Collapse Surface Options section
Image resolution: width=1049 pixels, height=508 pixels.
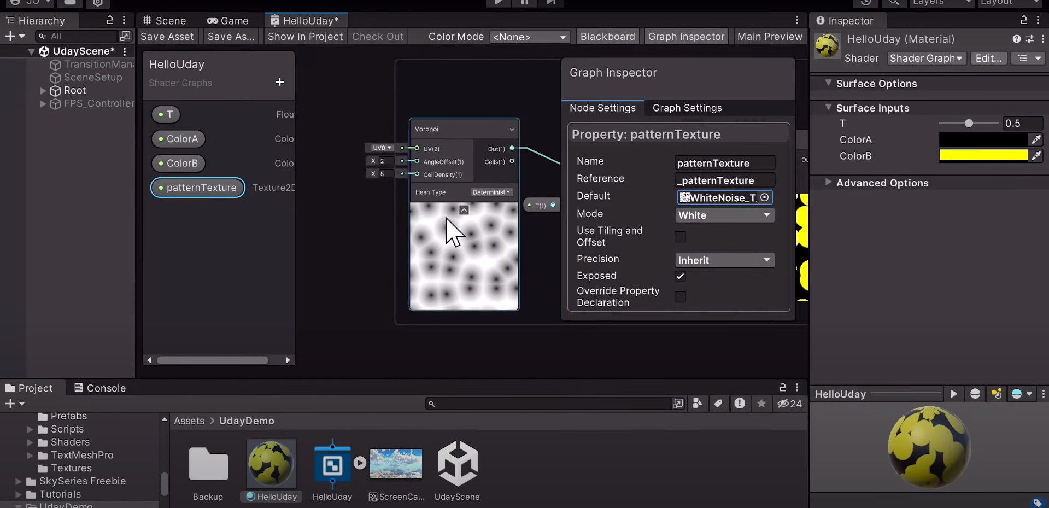[829, 83]
